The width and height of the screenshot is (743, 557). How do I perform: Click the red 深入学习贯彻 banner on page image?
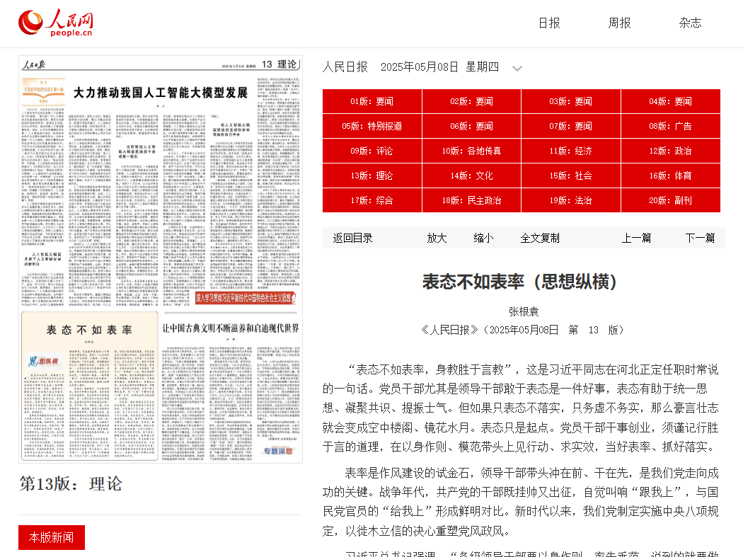(246, 298)
